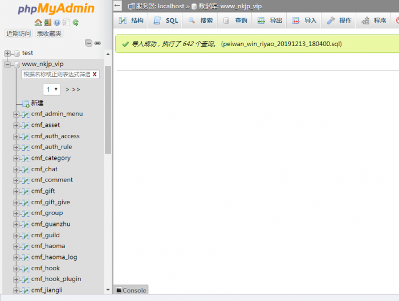Screen dimensions: 399x301
Task: Expand the cmf_asset table node
Action: pyautogui.click(x=16, y=125)
